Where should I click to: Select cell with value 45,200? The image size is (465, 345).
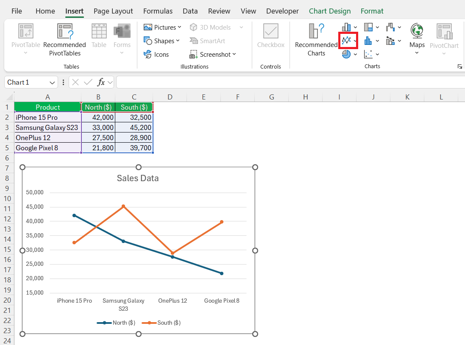pos(134,127)
